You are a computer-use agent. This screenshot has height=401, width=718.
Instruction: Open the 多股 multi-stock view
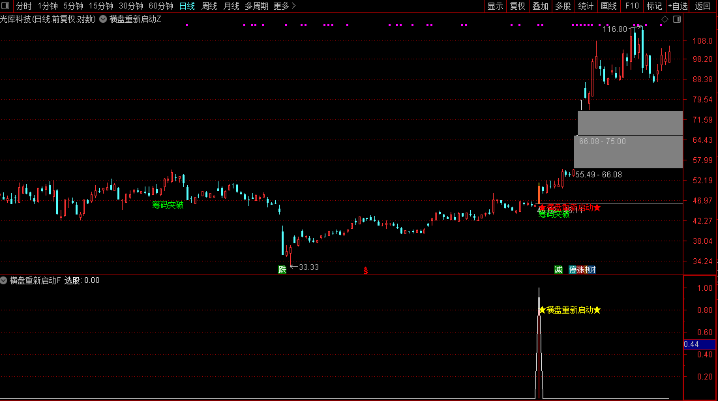click(563, 6)
